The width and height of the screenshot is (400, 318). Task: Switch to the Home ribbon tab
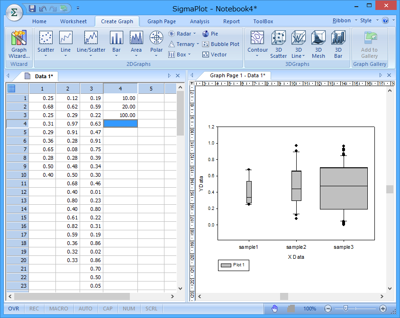pyautogui.click(x=39, y=21)
